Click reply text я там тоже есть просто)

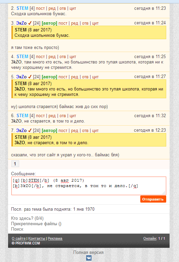(x=35, y=48)
